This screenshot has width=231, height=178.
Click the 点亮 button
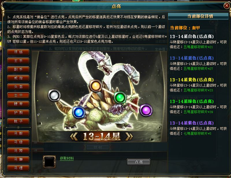click(139, 162)
